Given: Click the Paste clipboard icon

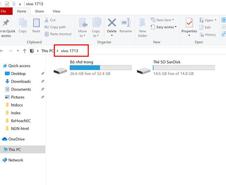Looking at the screenshot, I should coord(36,23).
